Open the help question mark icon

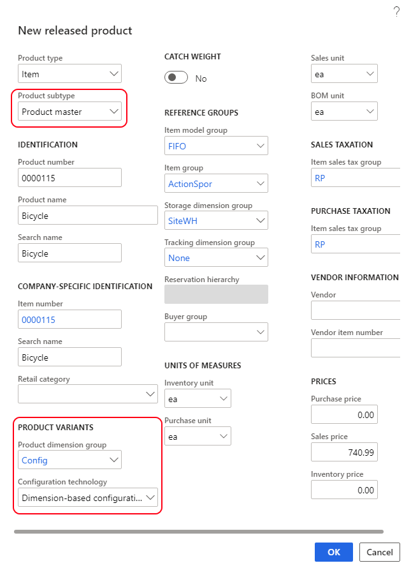(396, 11)
